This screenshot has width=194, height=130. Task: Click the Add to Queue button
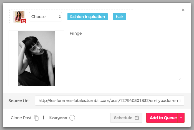(x=162, y=118)
